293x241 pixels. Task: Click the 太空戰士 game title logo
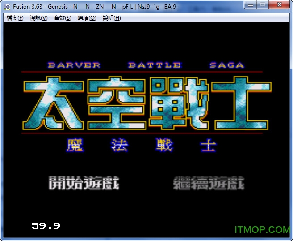click(x=147, y=103)
